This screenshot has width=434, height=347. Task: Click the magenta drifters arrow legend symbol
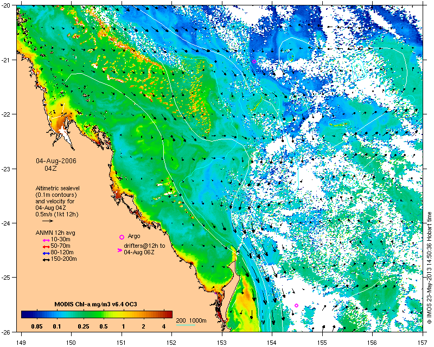point(120,250)
